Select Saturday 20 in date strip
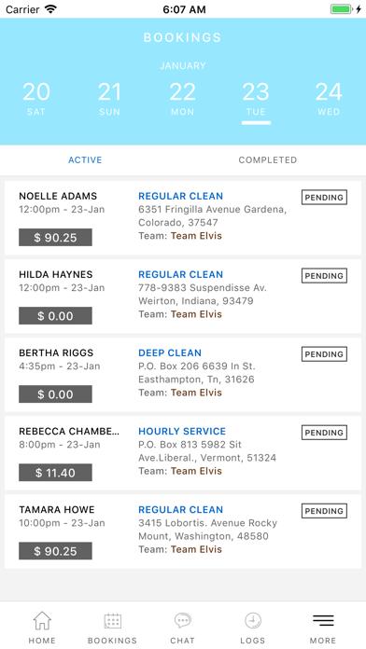This screenshot has height=649, width=366. 36,99
